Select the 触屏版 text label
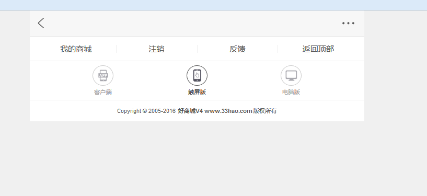 point(197,92)
